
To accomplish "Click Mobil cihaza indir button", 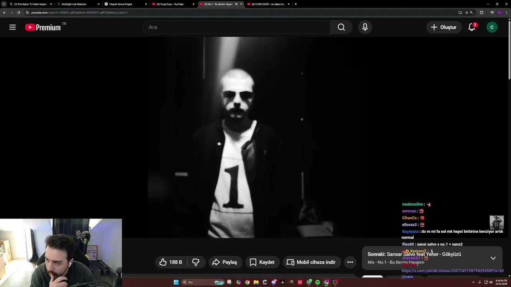I will pos(311,262).
